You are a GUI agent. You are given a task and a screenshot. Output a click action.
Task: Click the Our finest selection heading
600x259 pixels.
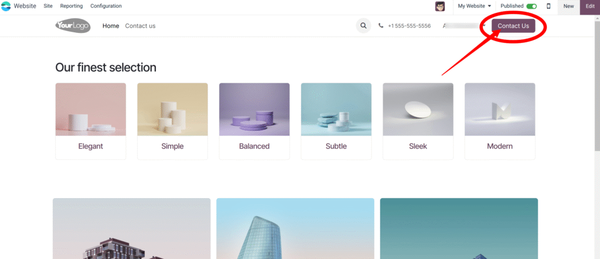pos(105,67)
